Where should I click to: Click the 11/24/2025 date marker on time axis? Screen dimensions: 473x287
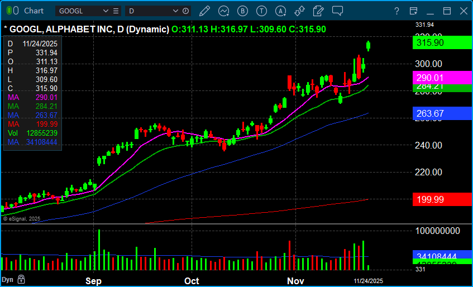[369, 281]
